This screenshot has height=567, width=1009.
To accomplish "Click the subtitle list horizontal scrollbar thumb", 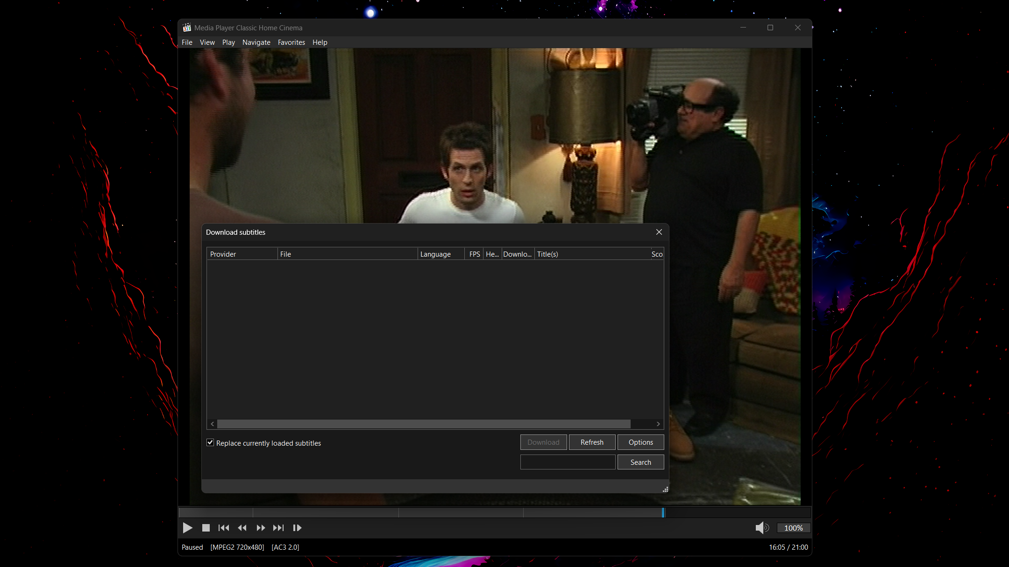I will coord(424,424).
